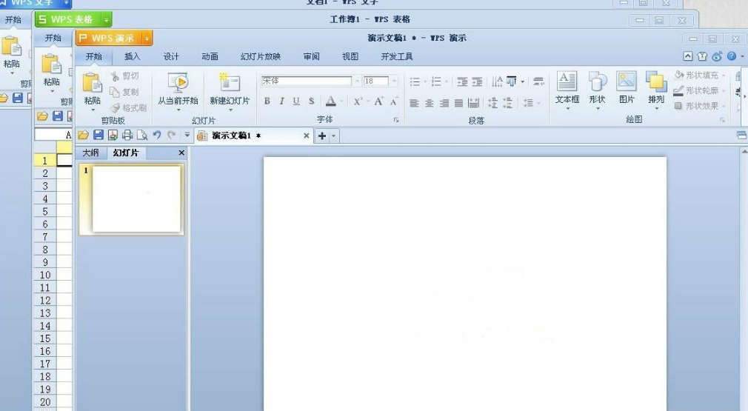
Task: Open the View (视图) ribbon tab
Action: [350, 57]
